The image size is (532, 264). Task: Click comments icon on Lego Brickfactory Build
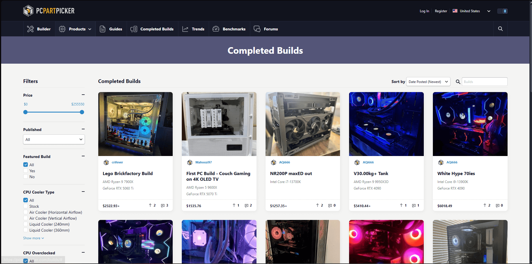(163, 205)
